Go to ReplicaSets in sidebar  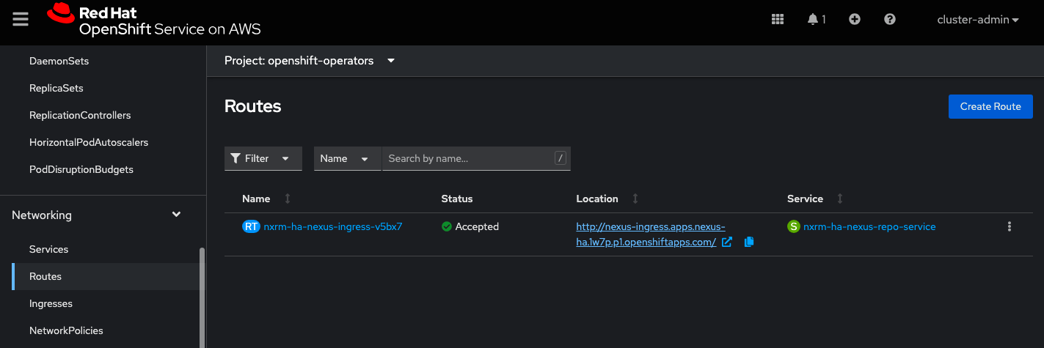click(x=56, y=88)
